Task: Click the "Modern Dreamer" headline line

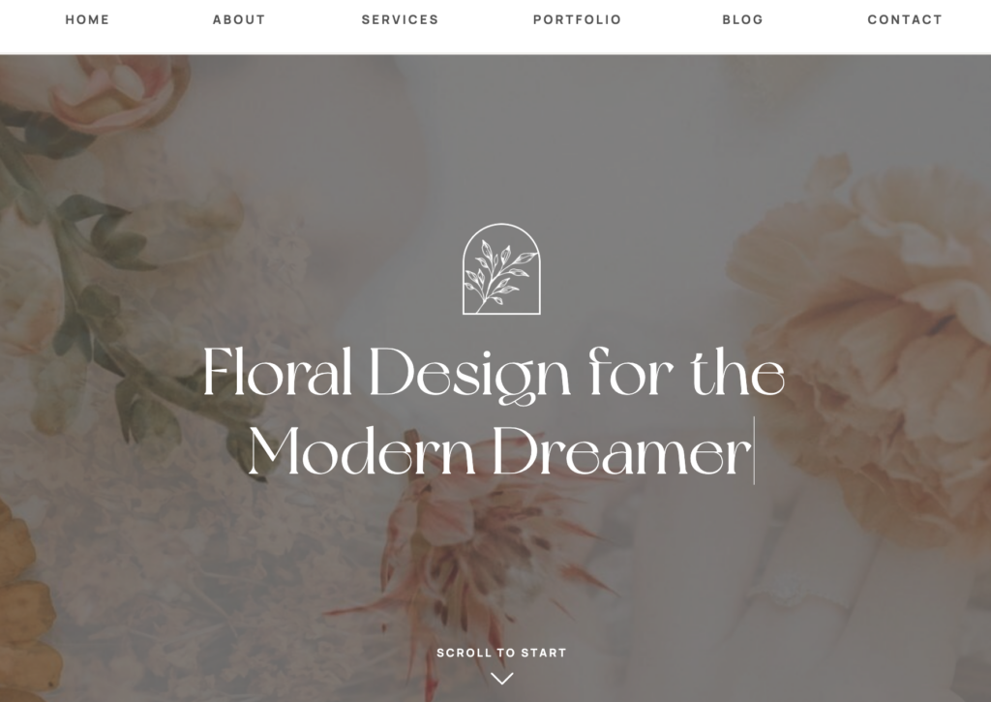Action: coord(500,450)
